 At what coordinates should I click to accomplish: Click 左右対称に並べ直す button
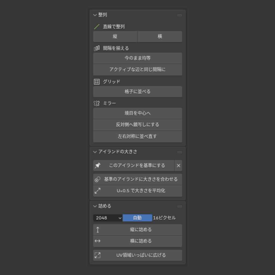click(137, 136)
